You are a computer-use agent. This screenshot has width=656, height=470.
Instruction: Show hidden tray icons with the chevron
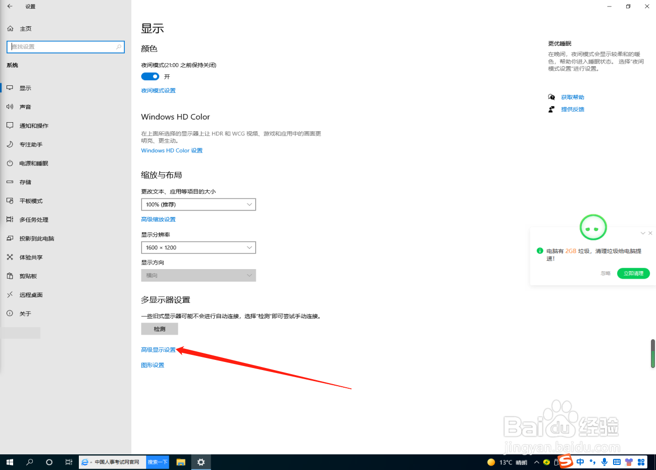tap(537, 462)
